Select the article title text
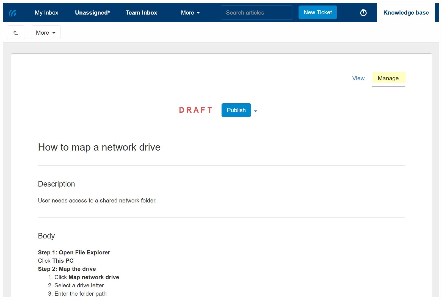The image size is (442, 300). (99, 147)
